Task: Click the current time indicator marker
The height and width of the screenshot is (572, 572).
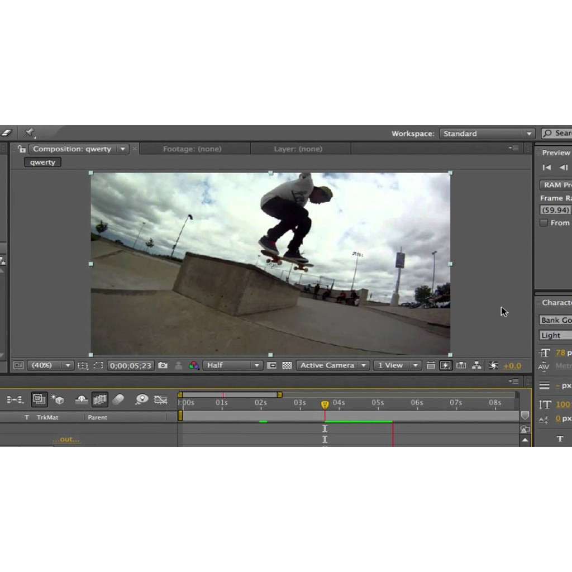Action: (x=325, y=404)
